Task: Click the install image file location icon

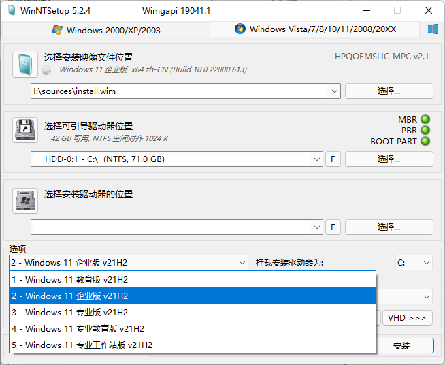Action: point(25,65)
